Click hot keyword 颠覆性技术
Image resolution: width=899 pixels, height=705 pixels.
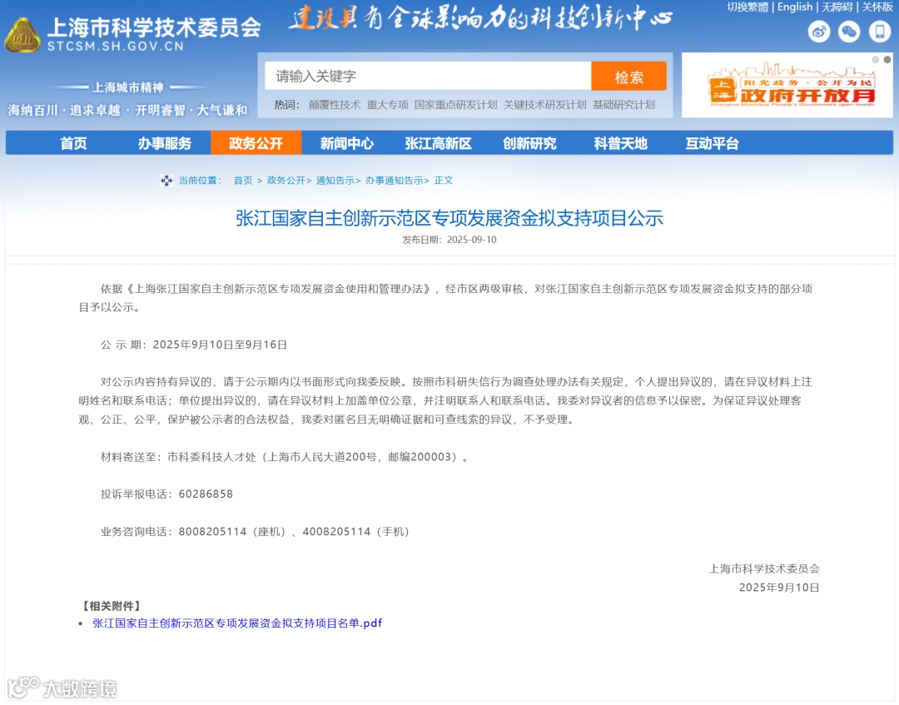pos(335,105)
